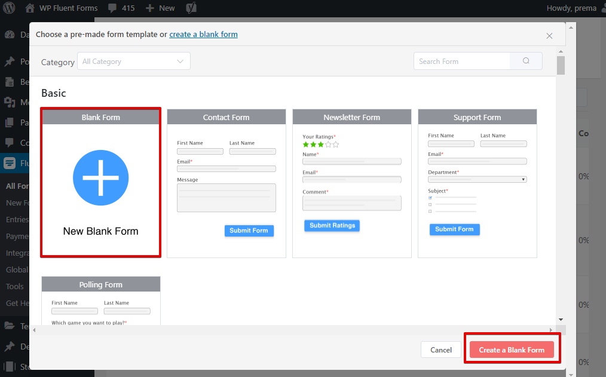Click the plus New icon in admin bar
The width and height of the screenshot is (606, 377).
[150, 8]
